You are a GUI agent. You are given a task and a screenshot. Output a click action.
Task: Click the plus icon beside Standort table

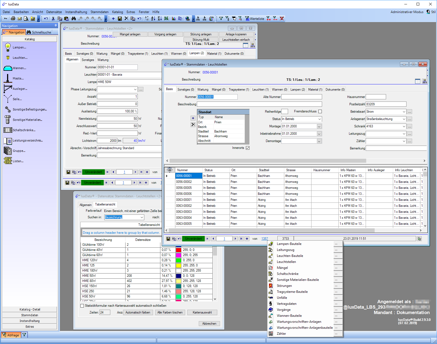tap(193, 118)
